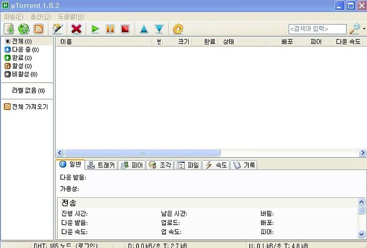
Task: Switch to the 트래커 tab
Action: tap(101, 165)
